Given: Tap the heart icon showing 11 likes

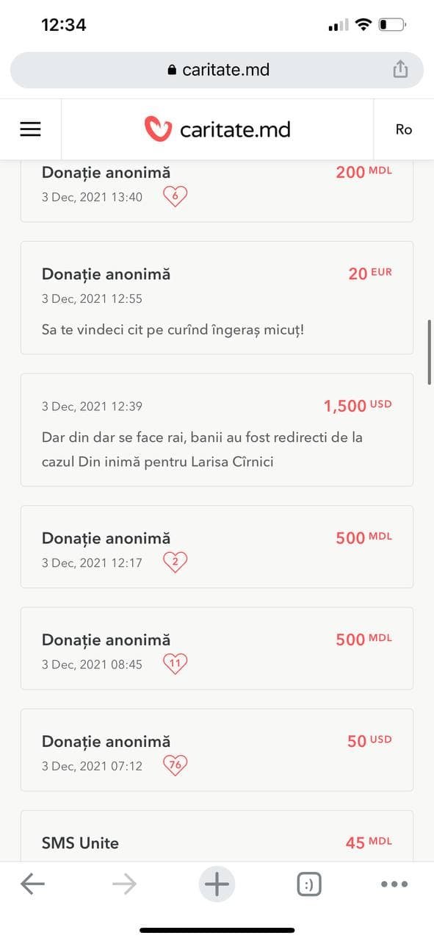Looking at the screenshot, I should coord(175,664).
